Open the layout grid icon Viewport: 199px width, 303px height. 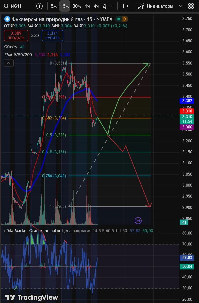(x=191, y=6)
